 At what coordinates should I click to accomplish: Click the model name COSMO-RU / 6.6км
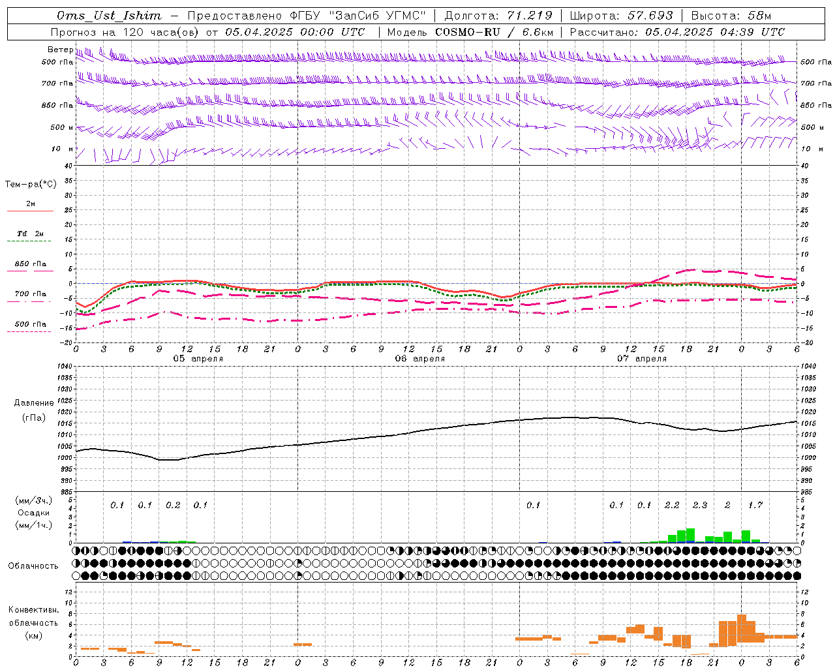(494, 32)
